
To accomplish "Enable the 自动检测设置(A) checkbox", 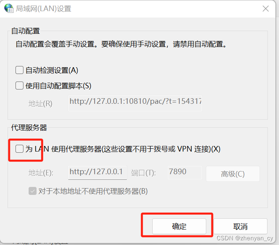I will coord(19,70).
